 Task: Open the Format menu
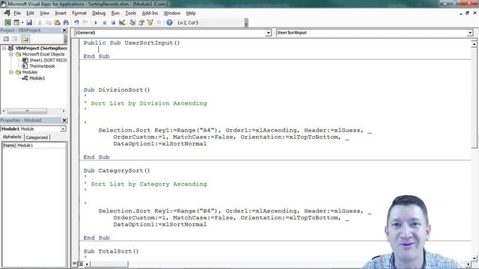(79, 13)
